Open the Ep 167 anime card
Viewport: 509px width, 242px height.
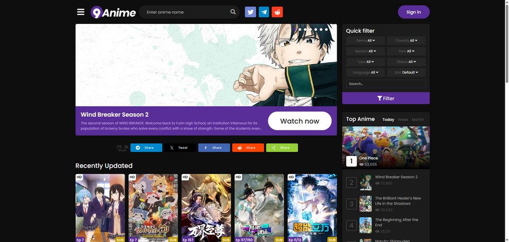click(x=206, y=208)
